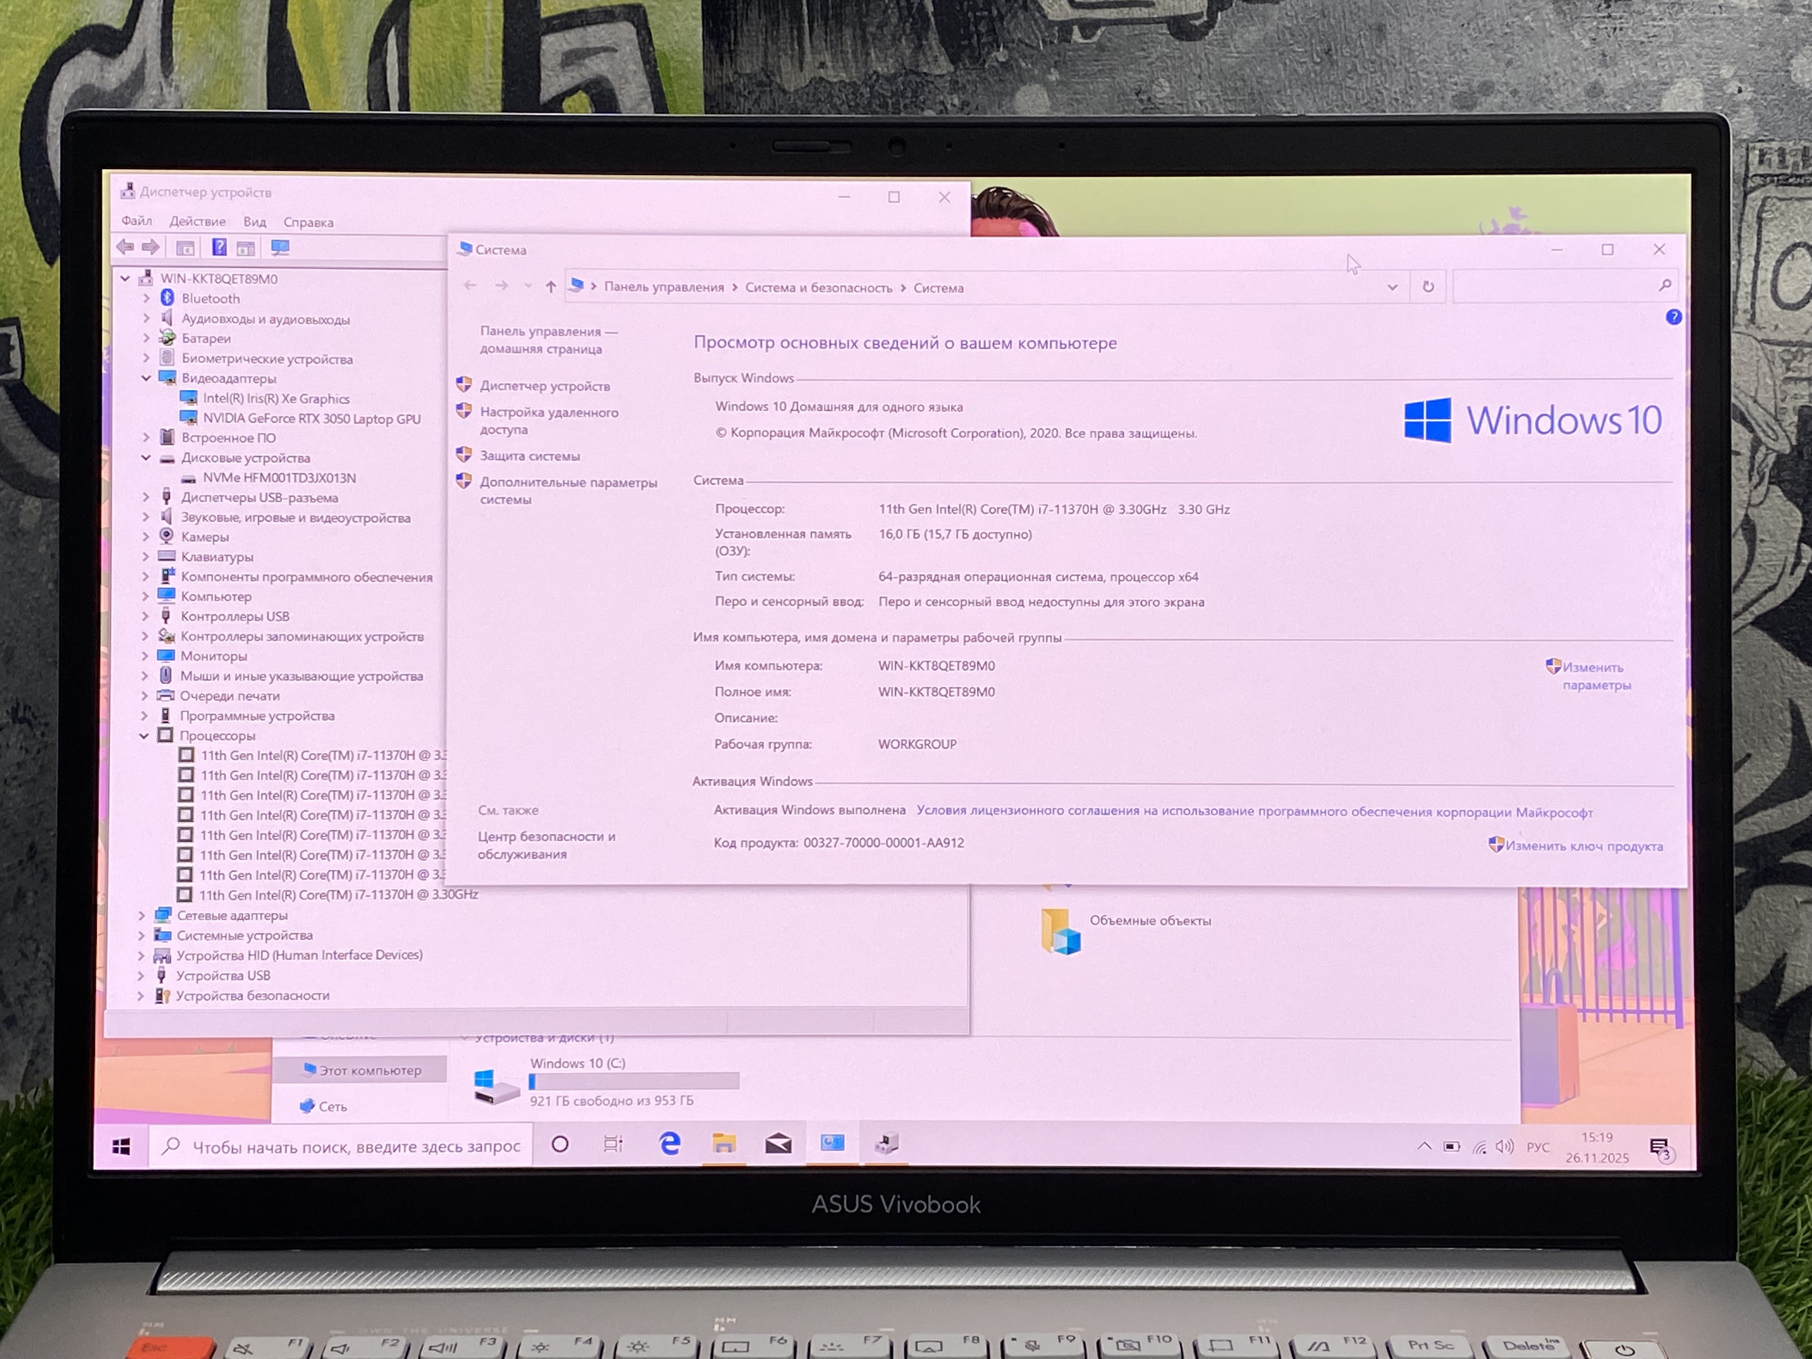
Task: Collapse the Видеоадаптеры tree node
Action: tap(146, 378)
